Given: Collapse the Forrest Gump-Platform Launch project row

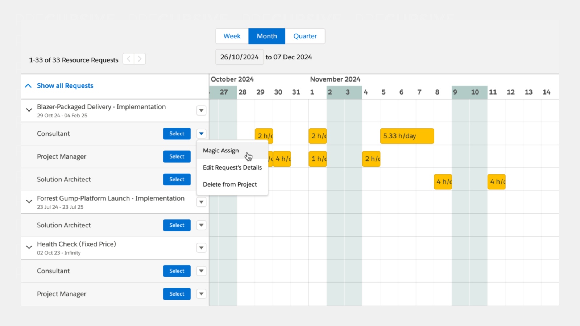Looking at the screenshot, I should pyautogui.click(x=29, y=202).
